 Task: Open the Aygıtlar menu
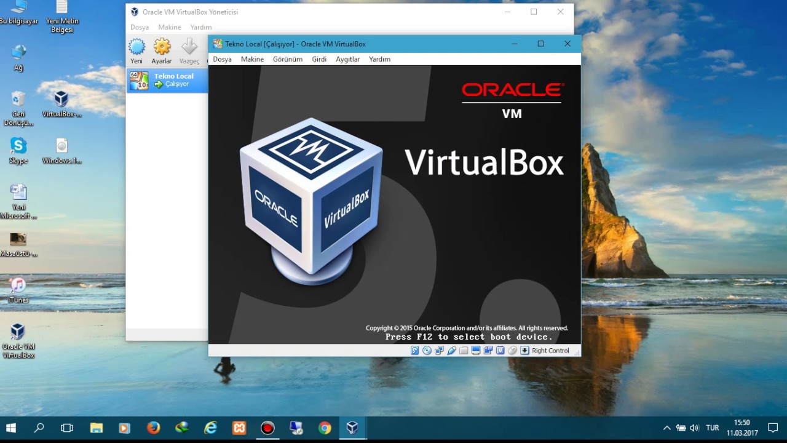click(x=347, y=59)
